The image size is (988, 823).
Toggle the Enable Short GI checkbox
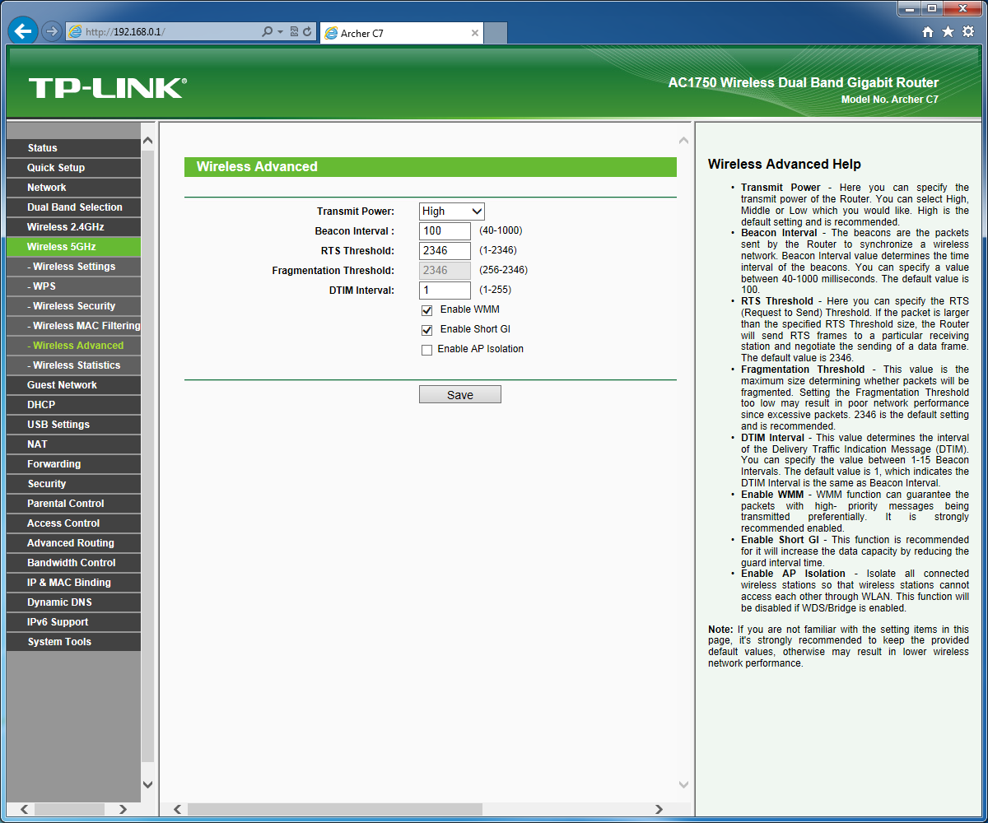426,330
